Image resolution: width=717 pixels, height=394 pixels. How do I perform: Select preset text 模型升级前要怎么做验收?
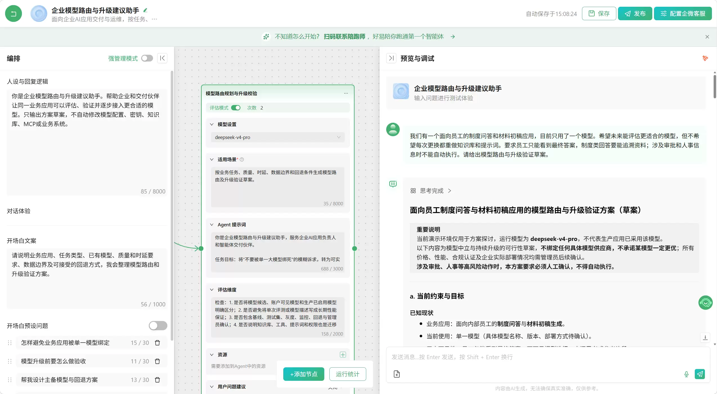[53, 361]
